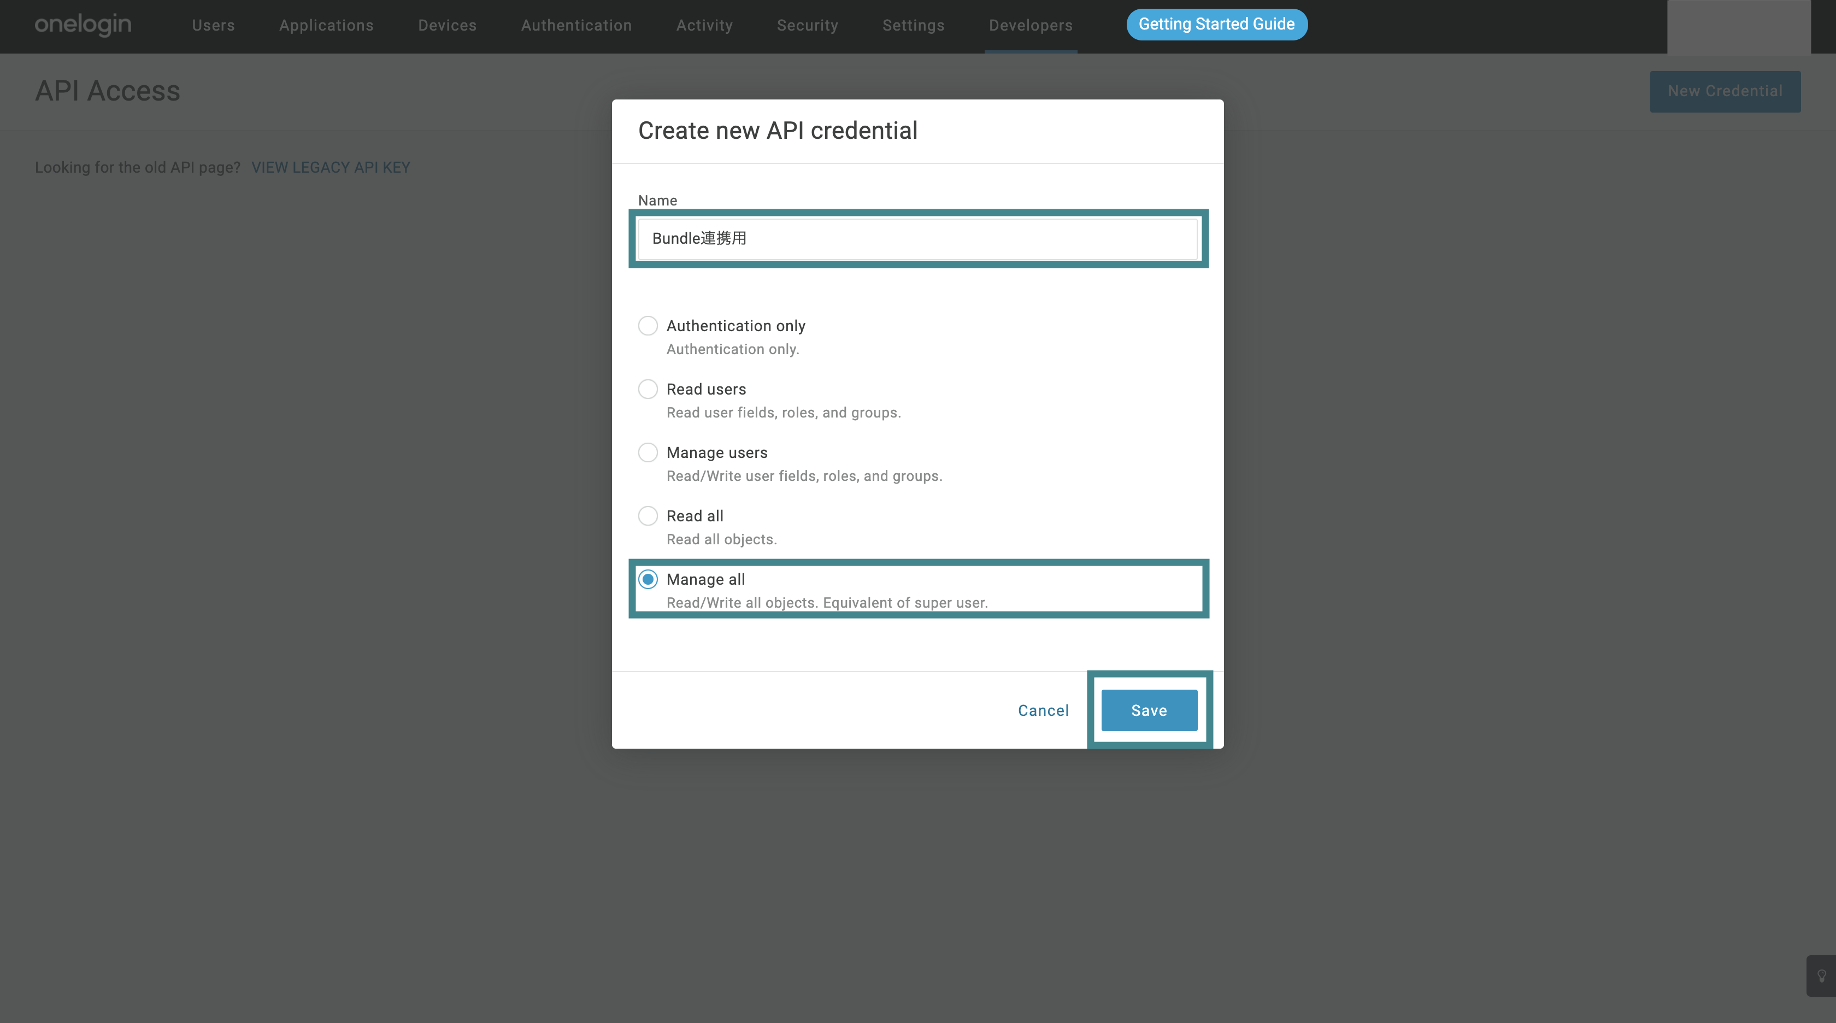Cancel the credential dialog
Image resolution: width=1836 pixels, height=1023 pixels.
[x=1043, y=711]
